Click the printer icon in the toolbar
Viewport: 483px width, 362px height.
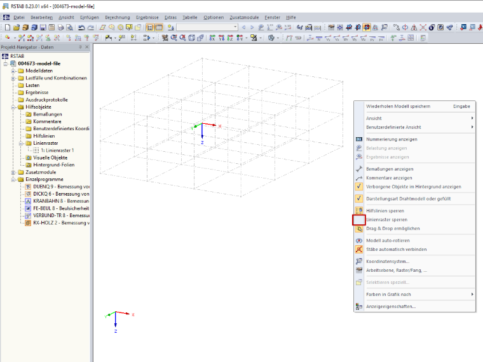click(x=60, y=28)
